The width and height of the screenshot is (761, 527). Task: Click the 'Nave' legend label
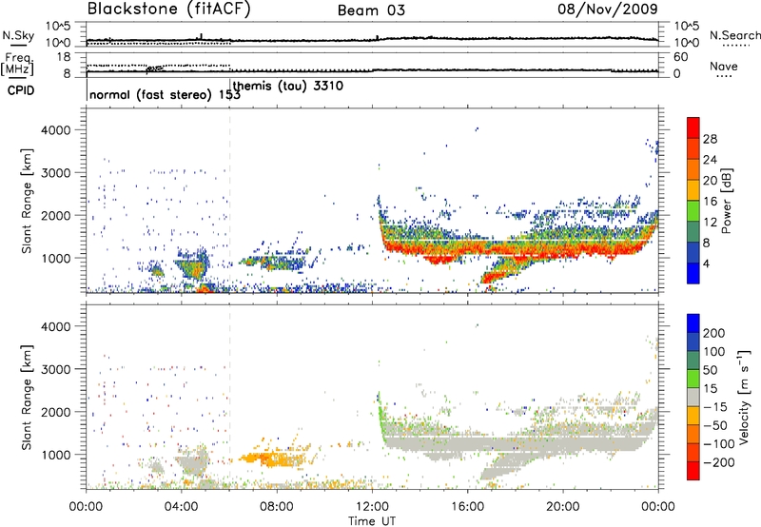[724, 67]
